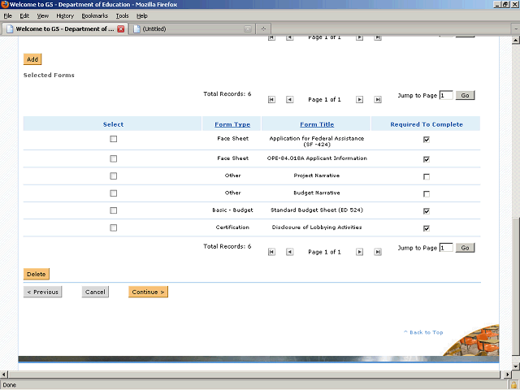Screen dimensions: 520x390
Task: Focus the upper Jump to Page field
Action: click(x=446, y=96)
